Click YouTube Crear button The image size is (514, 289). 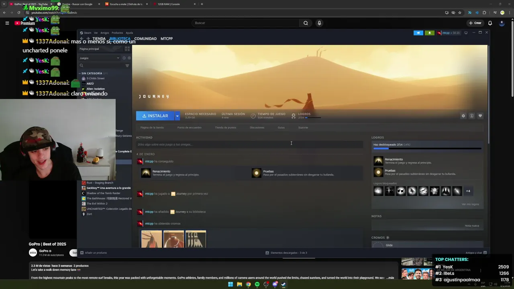[475, 23]
